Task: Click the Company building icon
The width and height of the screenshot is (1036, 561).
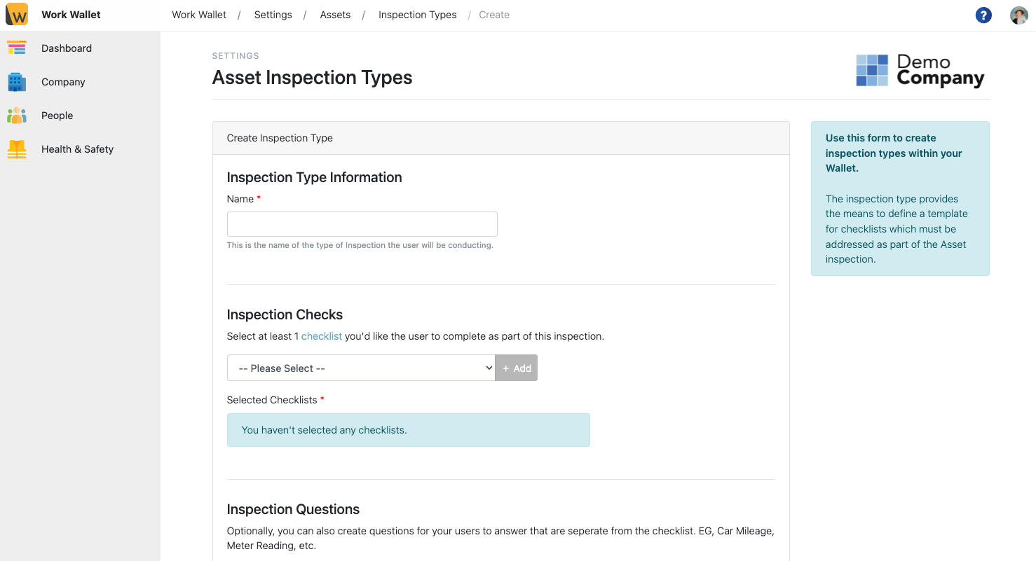Action: point(17,82)
